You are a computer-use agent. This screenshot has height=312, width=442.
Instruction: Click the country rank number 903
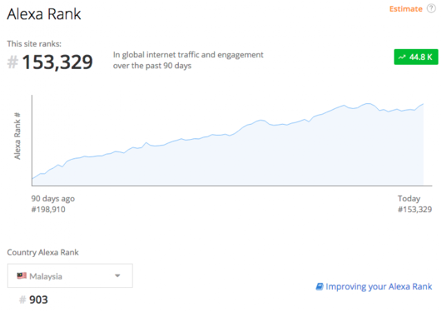tap(39, 300)
